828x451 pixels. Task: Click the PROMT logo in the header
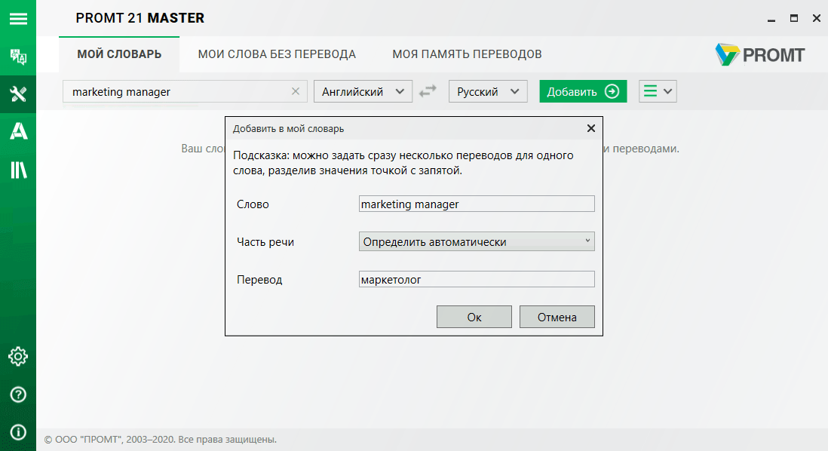click(x=760, y=54)
